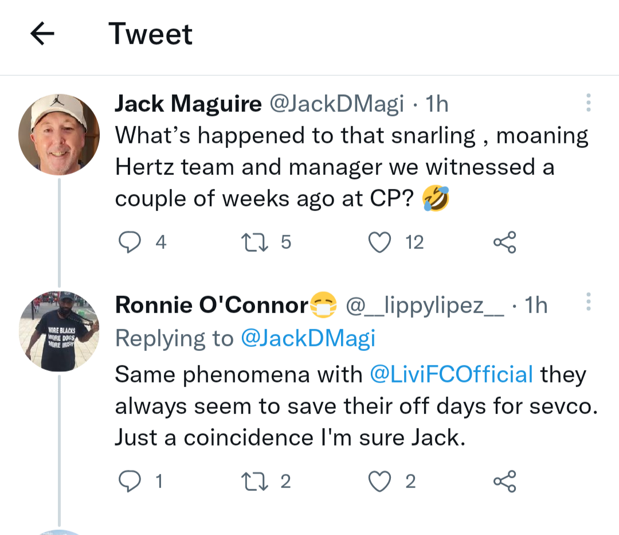619x535 pixels.
Task: Tap Jack Maguire display name
Action: pyautogui.click(x=188, y=104)
